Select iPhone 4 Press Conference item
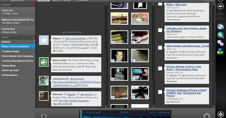226x118 pixels. point(18,47)
